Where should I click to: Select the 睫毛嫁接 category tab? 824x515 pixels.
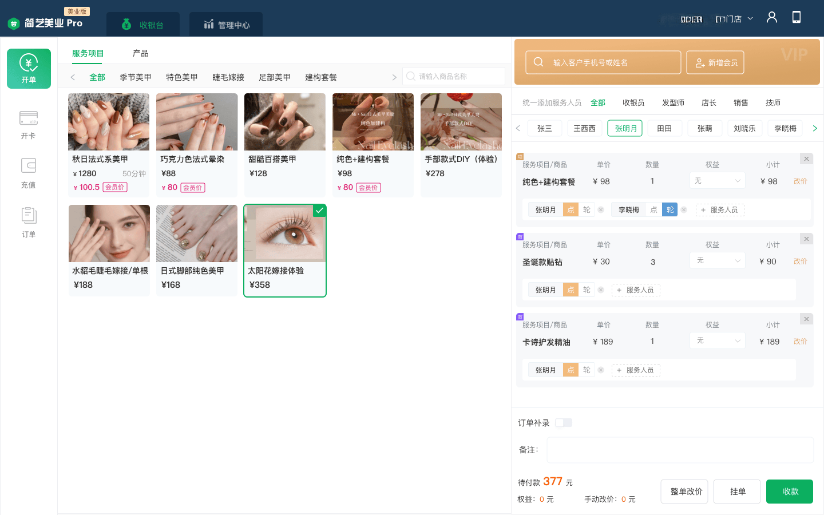click(x=228, y=77)
